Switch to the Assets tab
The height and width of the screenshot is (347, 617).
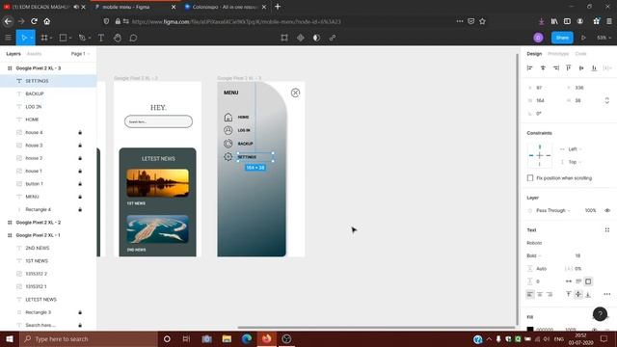[34, 54]
